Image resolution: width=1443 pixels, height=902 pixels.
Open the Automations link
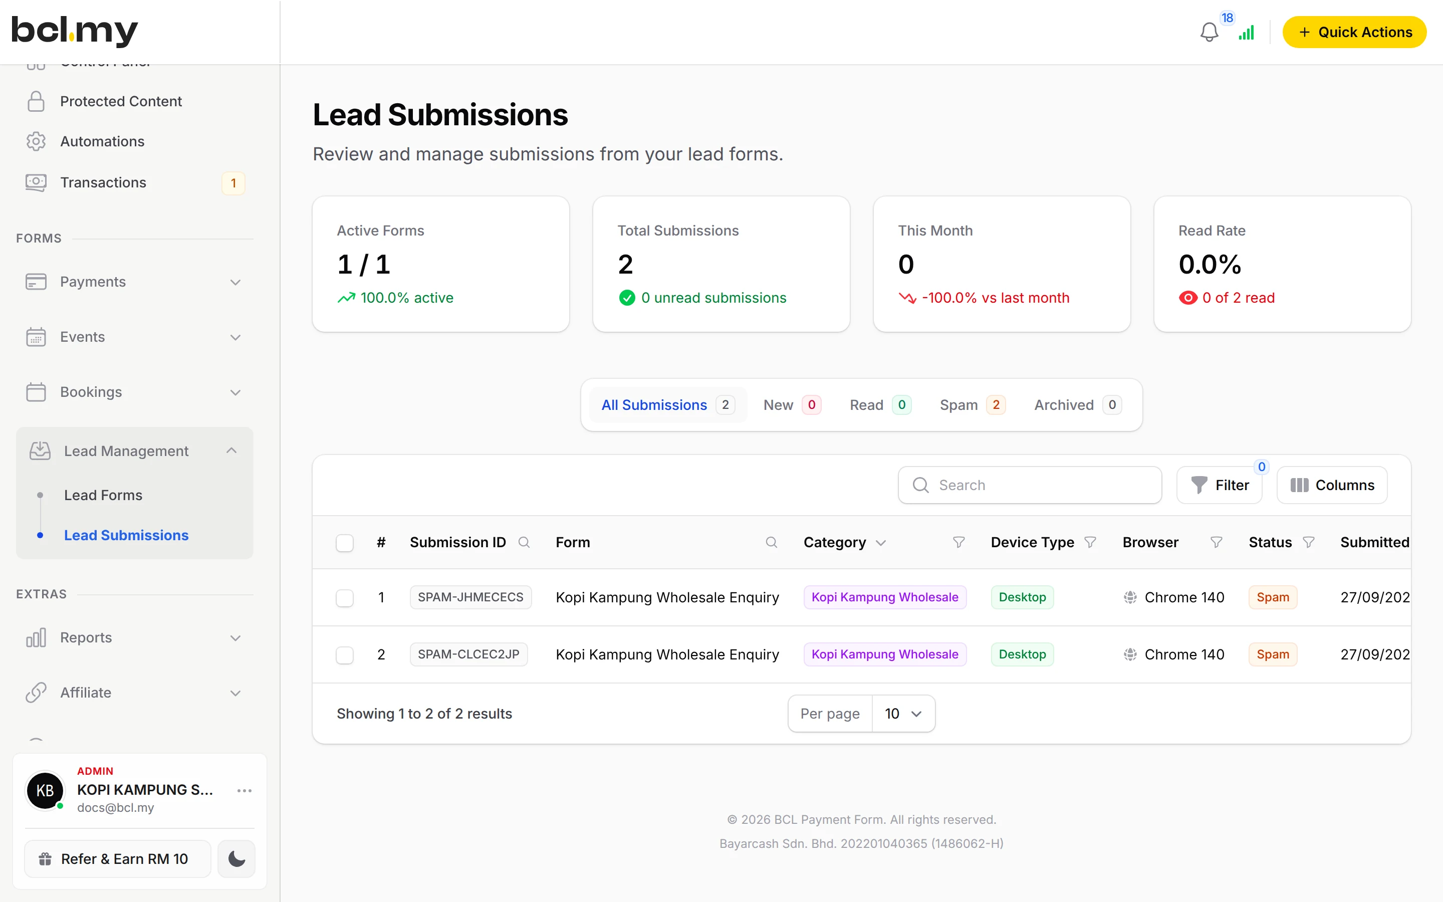coord(103,141)
